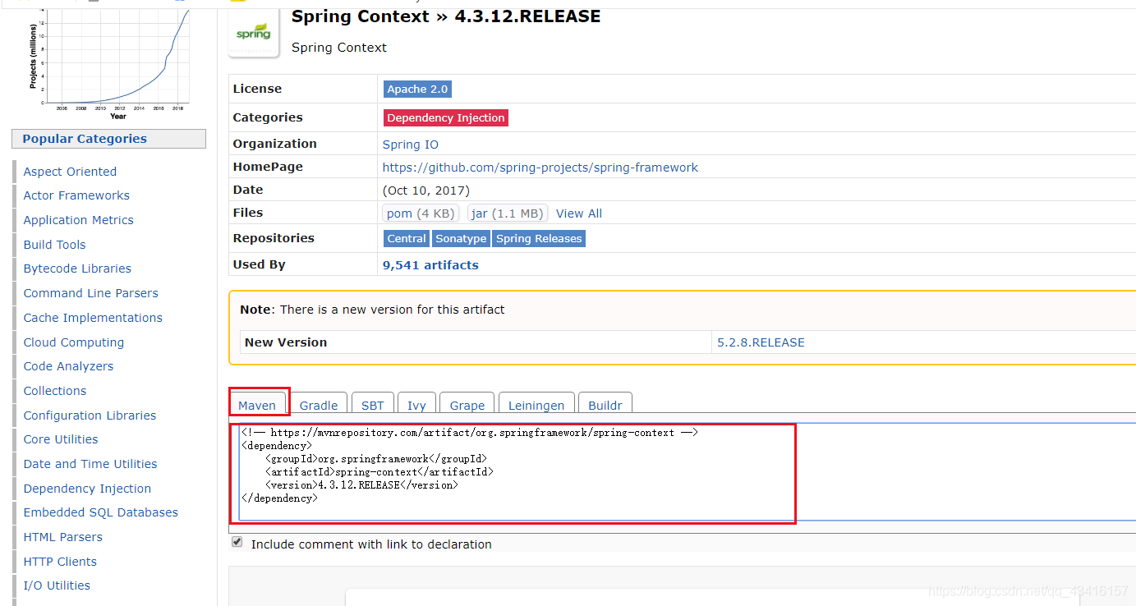Screen dimensions: 1136x606
Task: Open I/O Utilities category
Action: (x=57, y=585)
